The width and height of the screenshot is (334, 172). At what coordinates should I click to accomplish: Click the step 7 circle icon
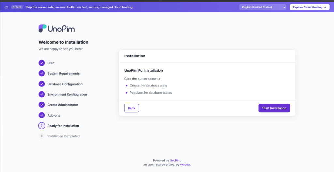[42, 126]
